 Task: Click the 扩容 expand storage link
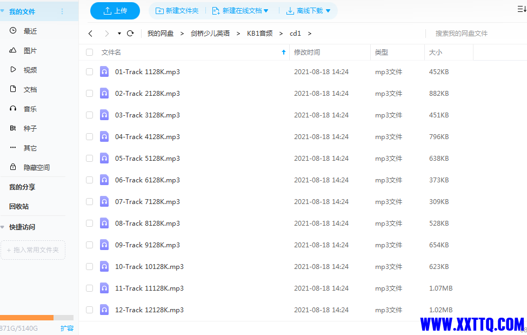pyautogui.click(x=67, y=329)
